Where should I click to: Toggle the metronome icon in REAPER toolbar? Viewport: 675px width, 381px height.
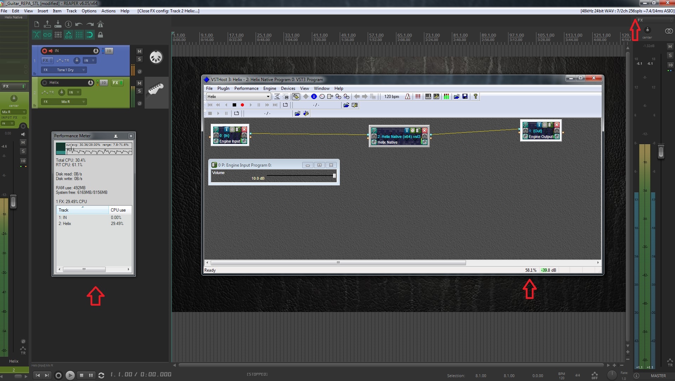[x=100, y=24]
